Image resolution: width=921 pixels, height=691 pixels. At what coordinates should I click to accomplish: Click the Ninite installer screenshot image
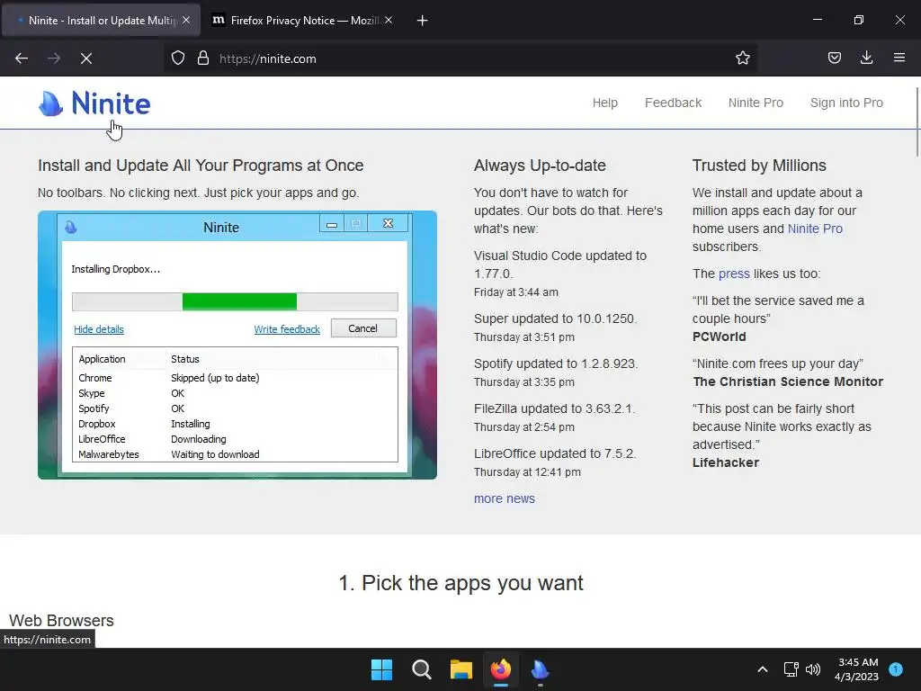click(x=237, y=345)
